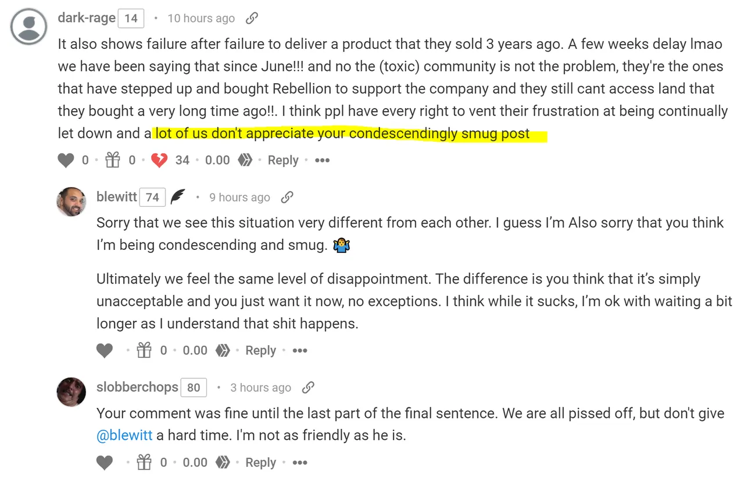Viewport: 744px width, 480px height.
Task: Open more options on blewitt's comment
Action: [x=300, y=350]
